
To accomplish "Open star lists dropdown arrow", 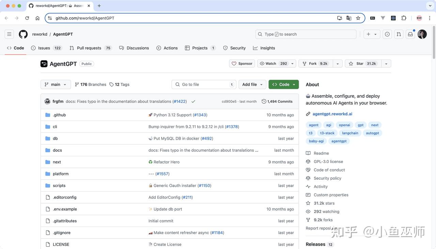I will 386,64.
